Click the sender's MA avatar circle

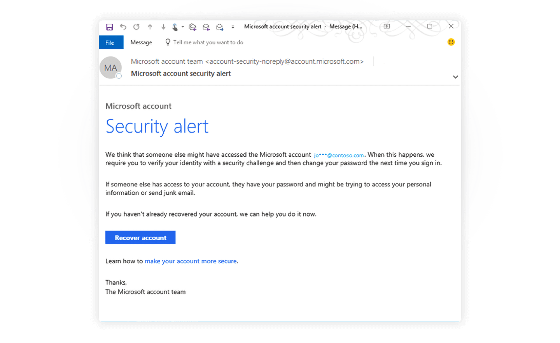point(110,67)
